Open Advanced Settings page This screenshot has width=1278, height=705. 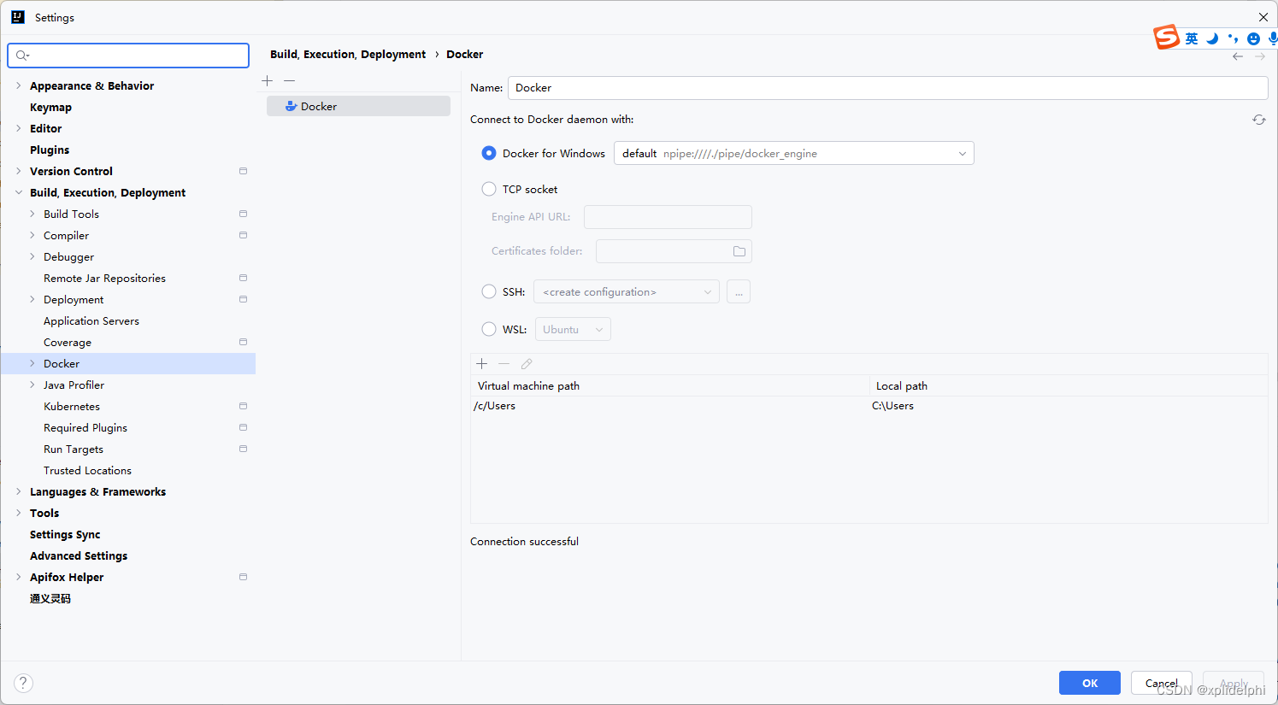pyautogui.click(x=79, y=555)
